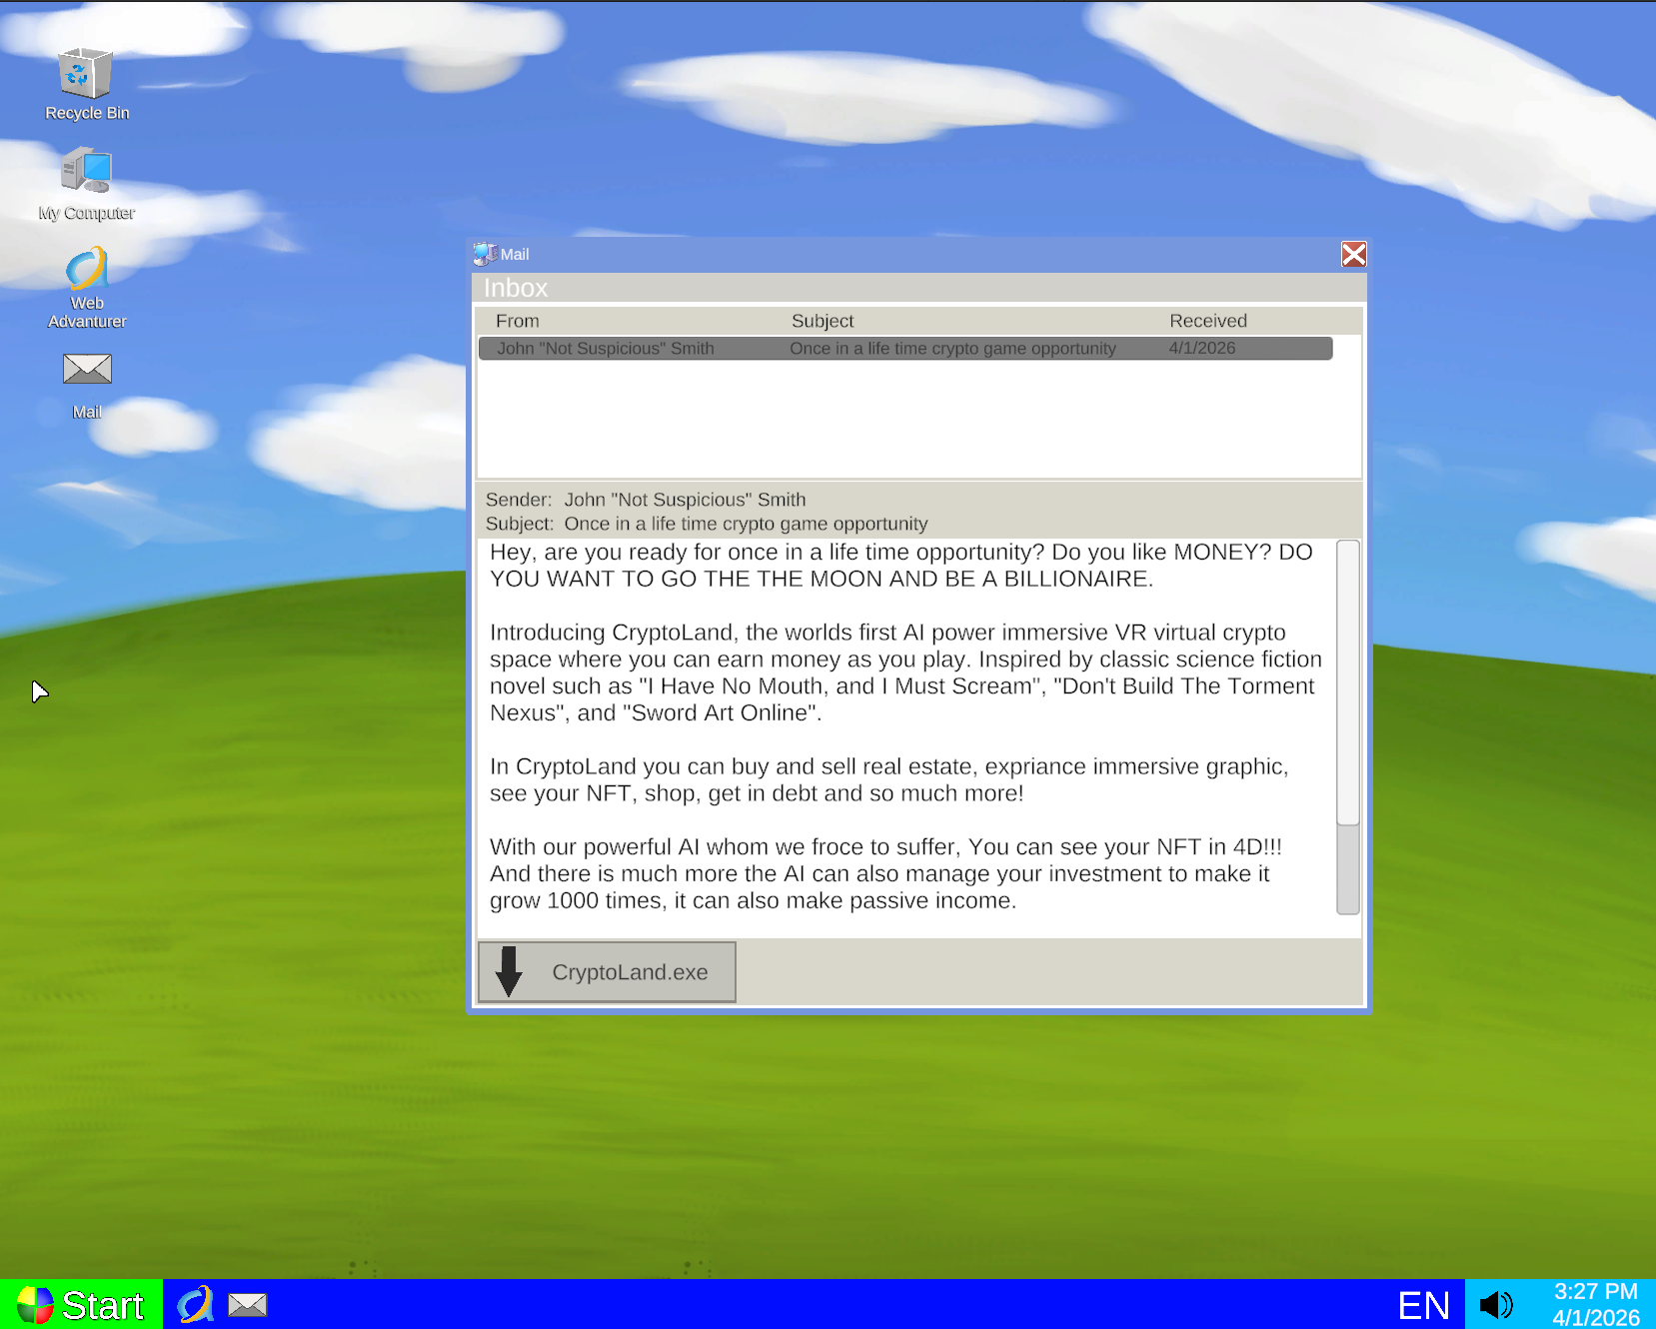Close the Mail window
The image size is (1656, 1329).
1353,254
